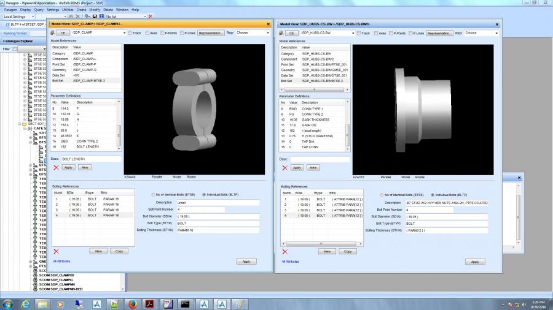
Task: Click Desc field containing BOLT LENGTH
Action: tap(91, 159)
